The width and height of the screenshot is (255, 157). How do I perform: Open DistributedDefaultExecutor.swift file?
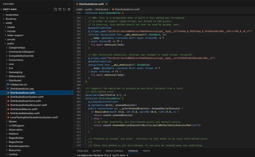point(36,105)
